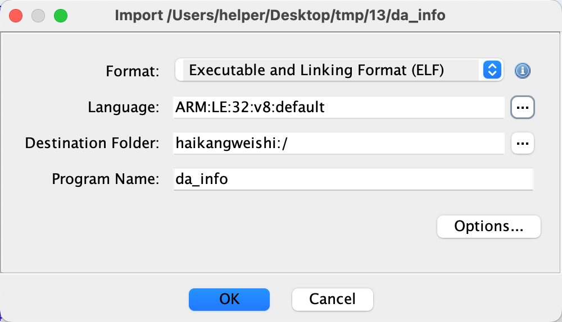Click the Destination Folder: label
The height and width of the screenshot is (322, 562).
pos(92,143)
